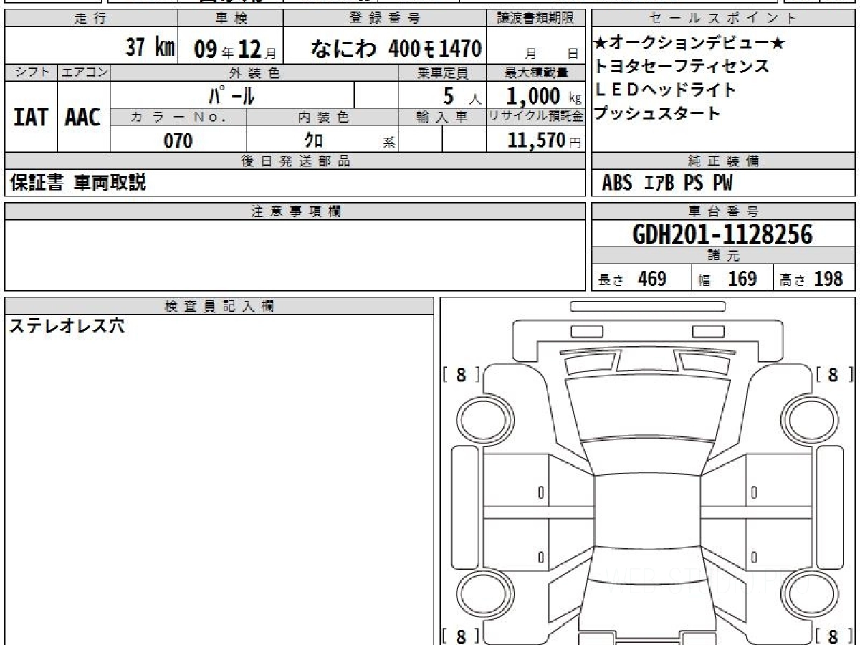The image size is (860, 645).
Task: Select the 最大積載量 header
Action: [536, 72]
